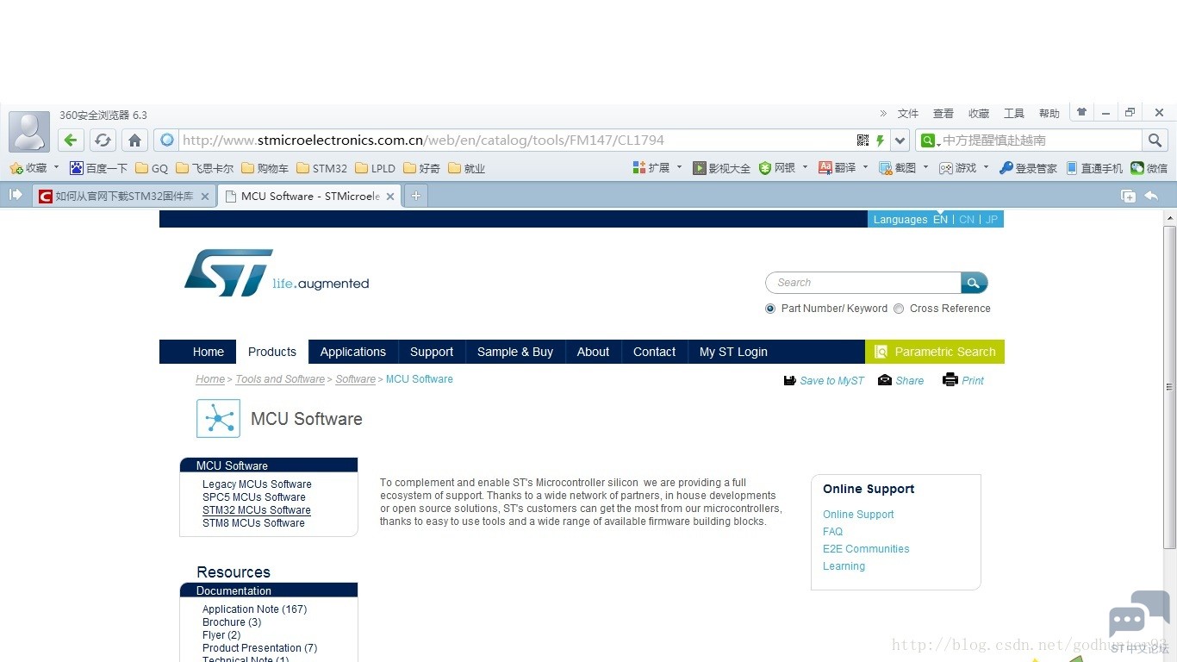Image resolution: width=1177 pixels, height=662 pixels.
Task: Launch 影视大全 from the toolbar
Action: (722, 168)
